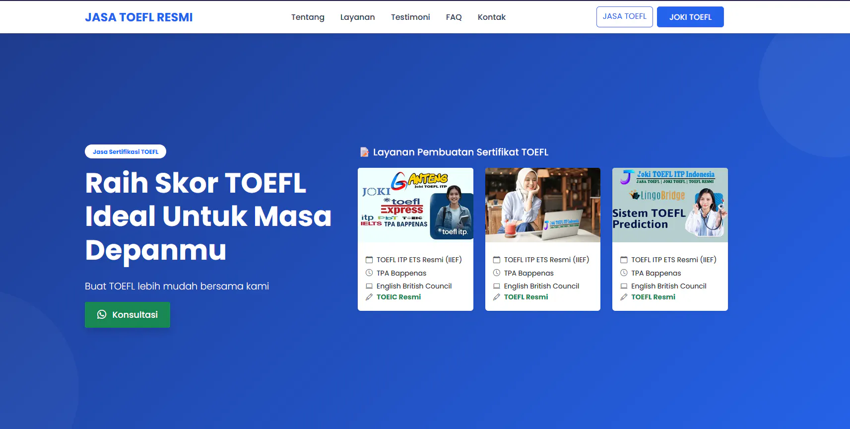Click the clock icon in the Sistem TOEFL Prediction card
Image resolution: width=850 pixels, height=429 pixels.
click(x=624, y=273)
